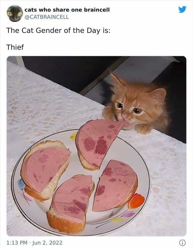Open the cat profile avatar

point(15,13)
